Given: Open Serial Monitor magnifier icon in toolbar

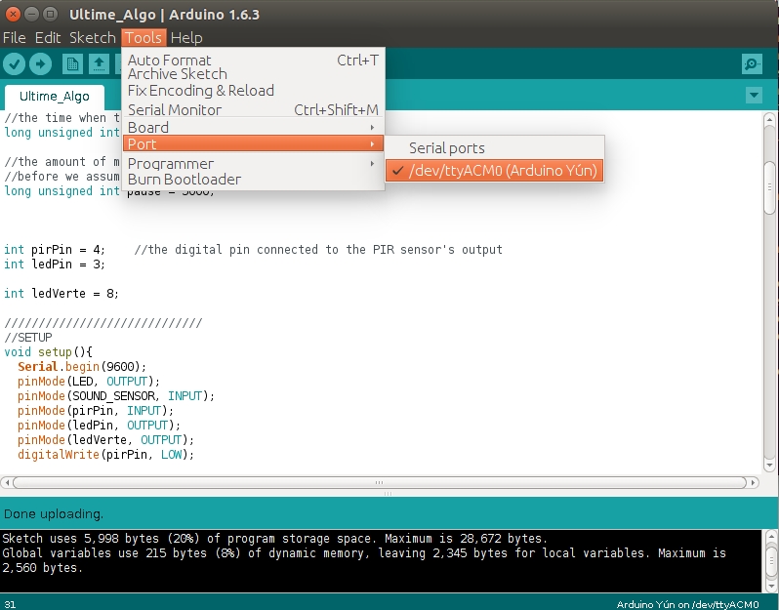Looking at the screenshot, I should point(751,64).
